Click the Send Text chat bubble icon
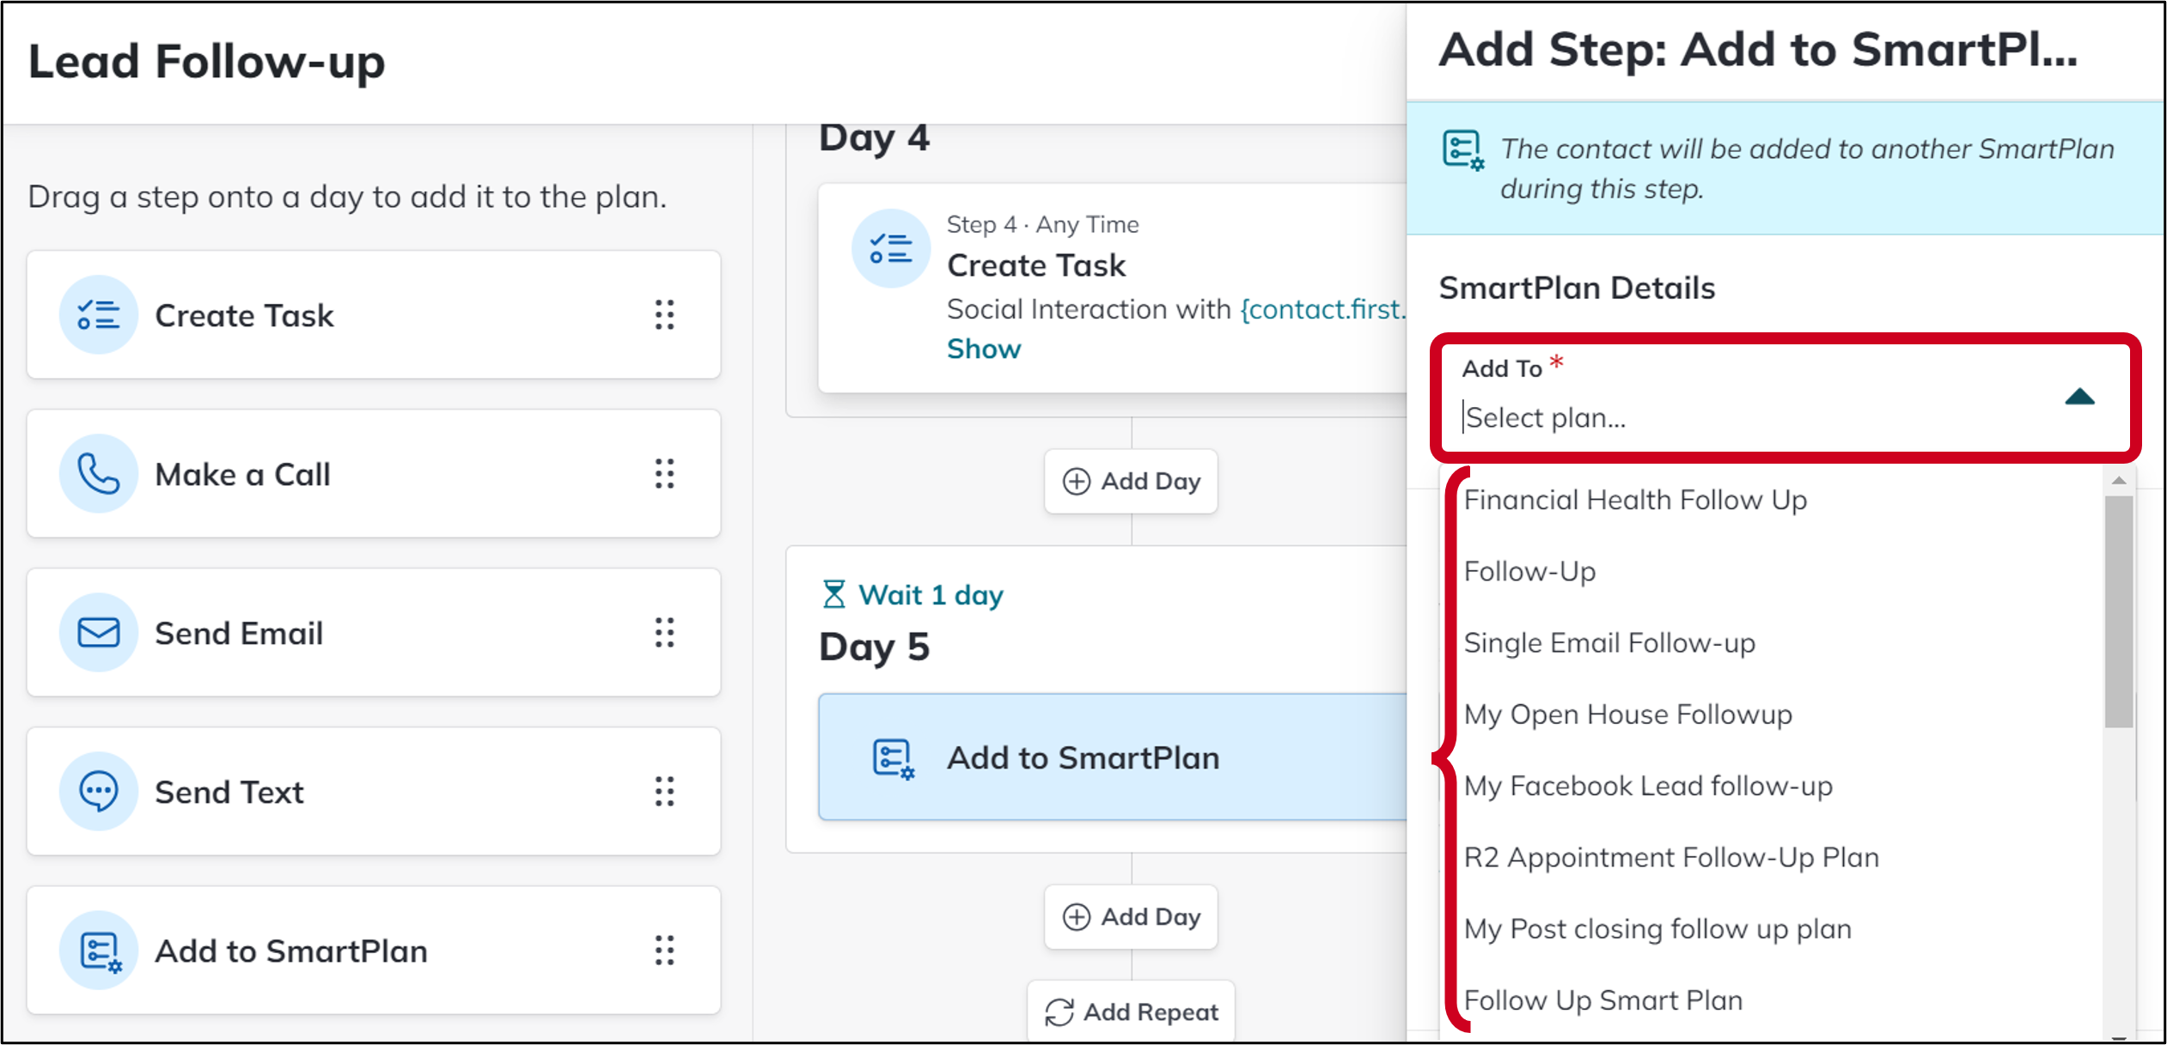The width and height of the screenshot is (2167, 1045). [x=98, y=792]
